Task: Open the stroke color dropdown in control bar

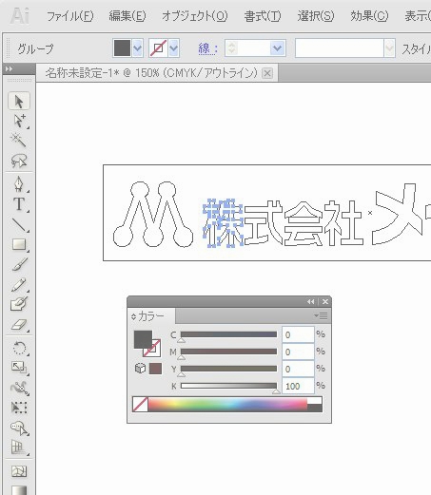Action: point(174,48)
